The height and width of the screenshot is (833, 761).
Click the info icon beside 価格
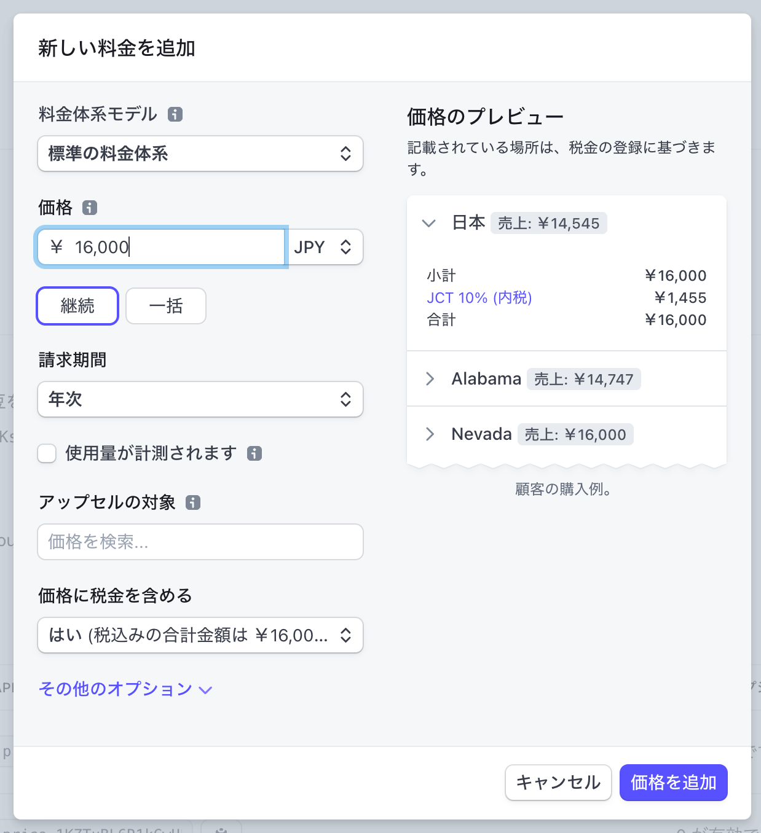(x=90, y=208)
